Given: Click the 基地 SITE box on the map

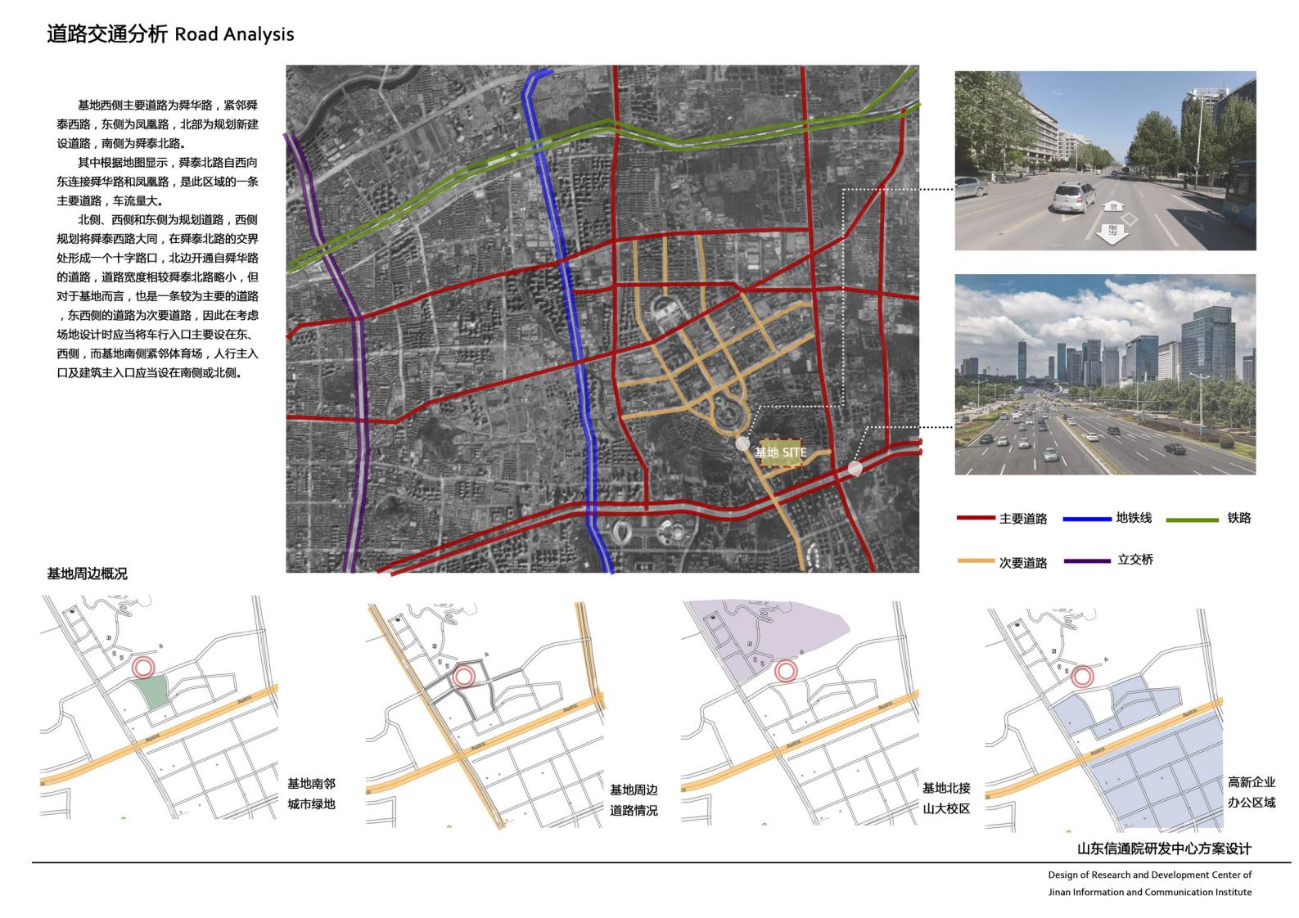Looking at the screenshot, I should (x=783, y=452).
